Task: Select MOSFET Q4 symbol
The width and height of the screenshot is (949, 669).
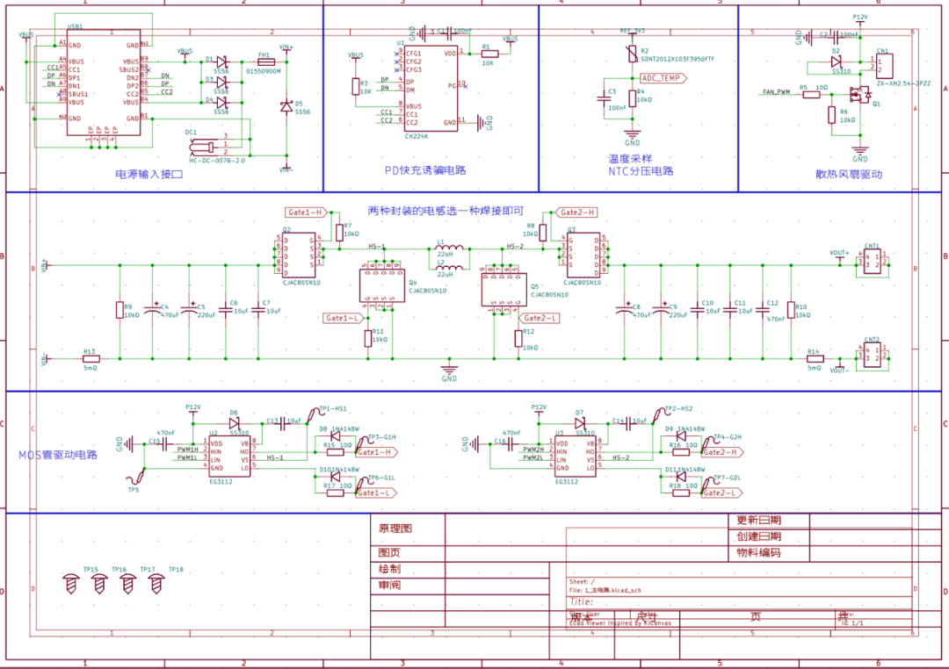Action: pos(382,285)
